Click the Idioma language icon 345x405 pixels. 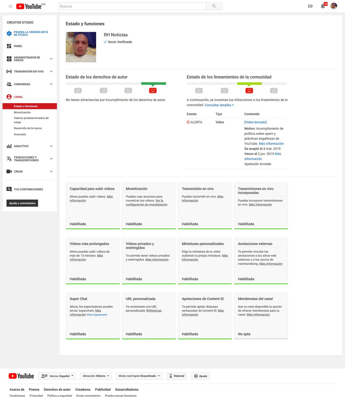point(44,376)
